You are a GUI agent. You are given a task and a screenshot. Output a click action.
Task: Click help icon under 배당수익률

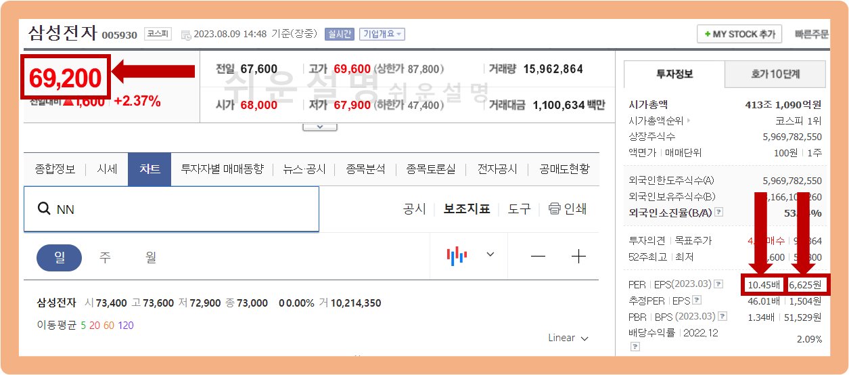635,347
